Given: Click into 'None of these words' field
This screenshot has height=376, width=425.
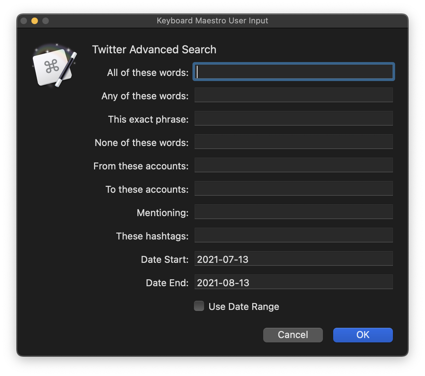Looking at the screenshot, I should 293,142.
